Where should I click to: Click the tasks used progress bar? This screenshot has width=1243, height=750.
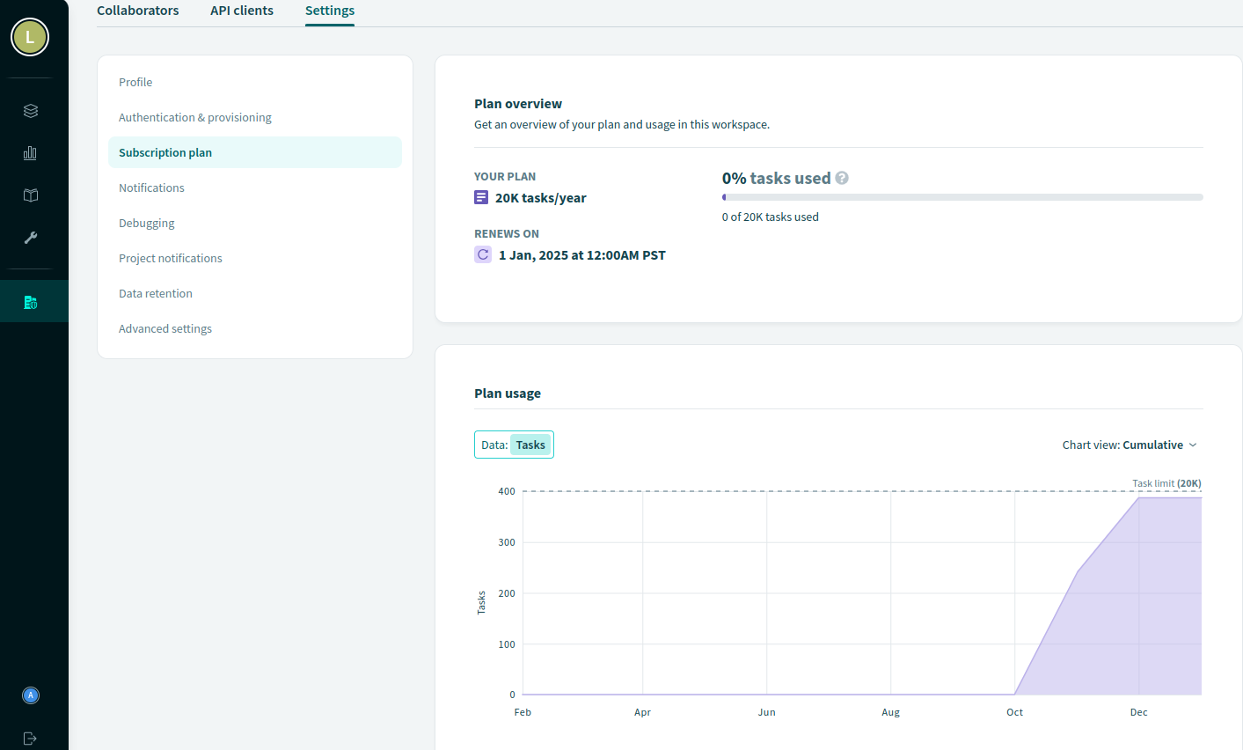(962, 197)
